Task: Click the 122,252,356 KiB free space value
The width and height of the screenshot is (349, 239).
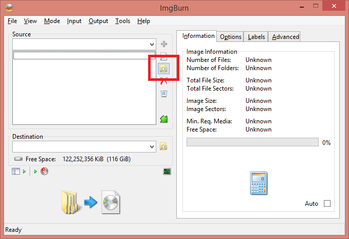Action: pyautogui.click(x=83, y=159)
